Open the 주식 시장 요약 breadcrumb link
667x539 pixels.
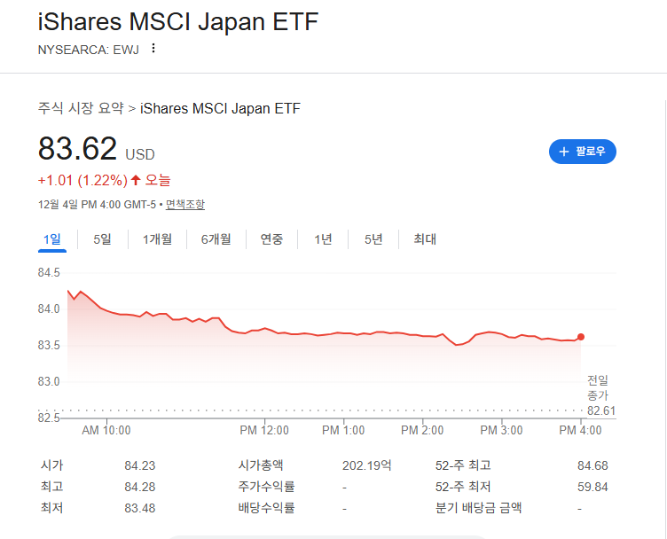81,108
